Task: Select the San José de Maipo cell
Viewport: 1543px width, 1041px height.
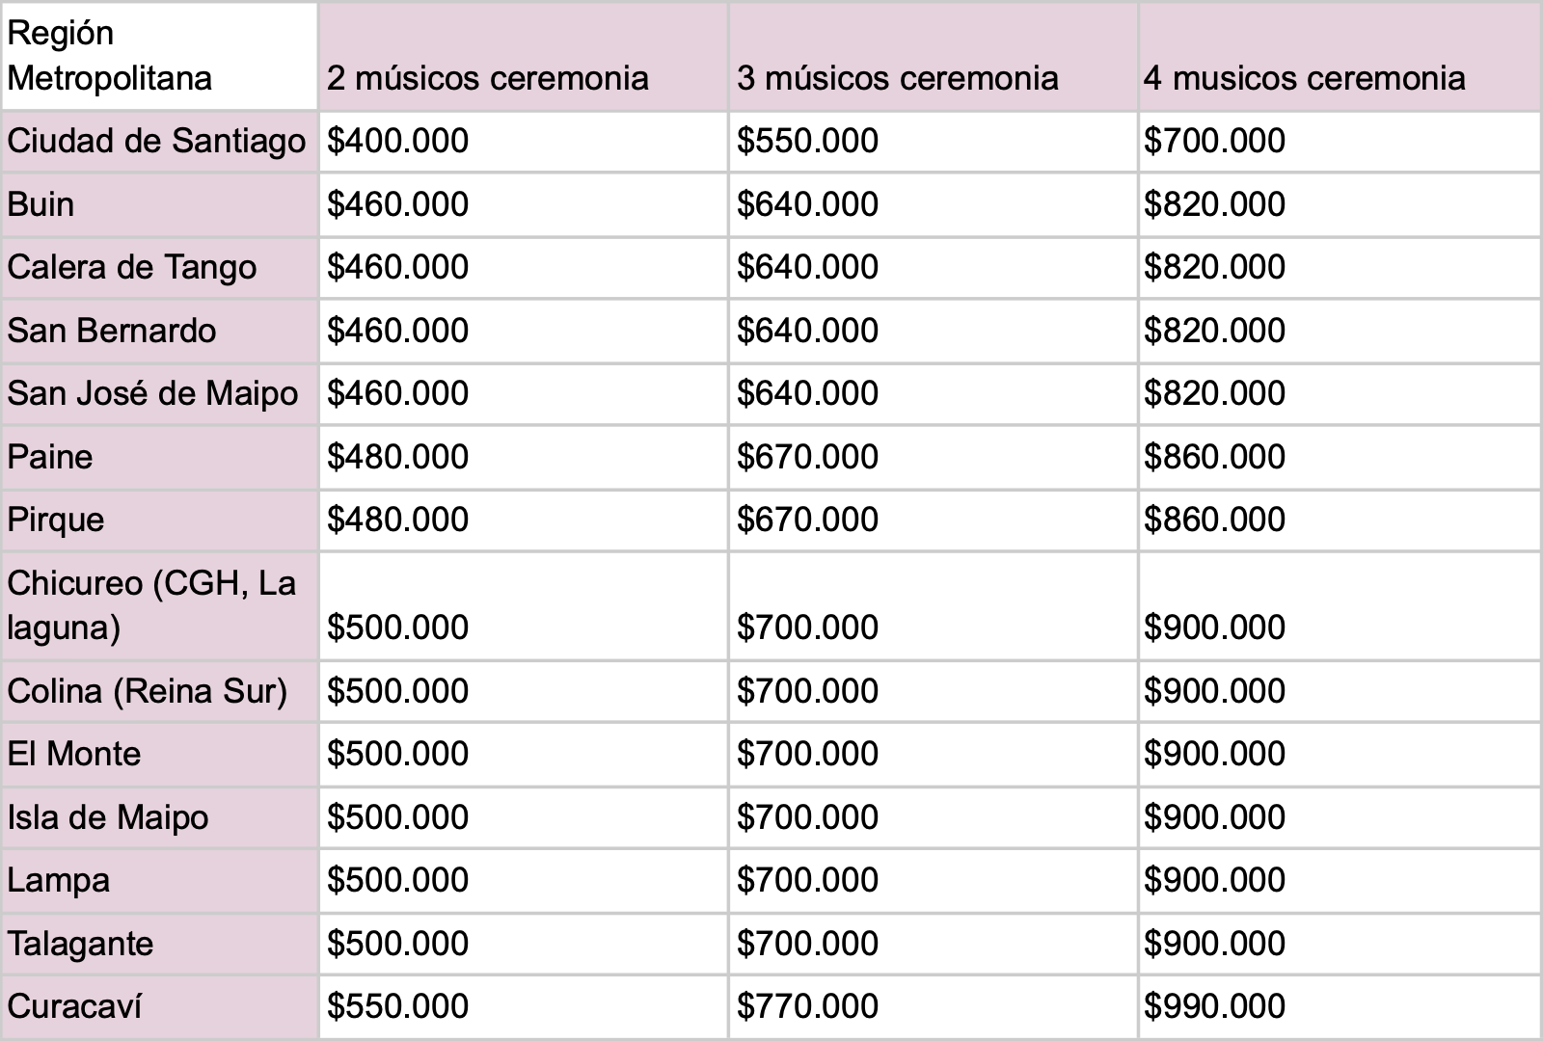Action: tap(159, 394)
